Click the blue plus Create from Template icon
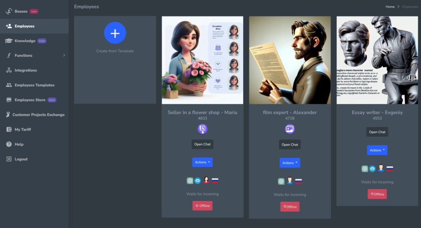This screenshot has width=421, height=228. point(115,33)
